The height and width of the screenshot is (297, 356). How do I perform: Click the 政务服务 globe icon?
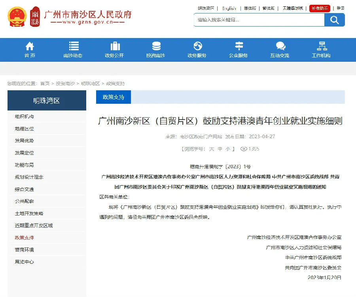tap(198, 46)
